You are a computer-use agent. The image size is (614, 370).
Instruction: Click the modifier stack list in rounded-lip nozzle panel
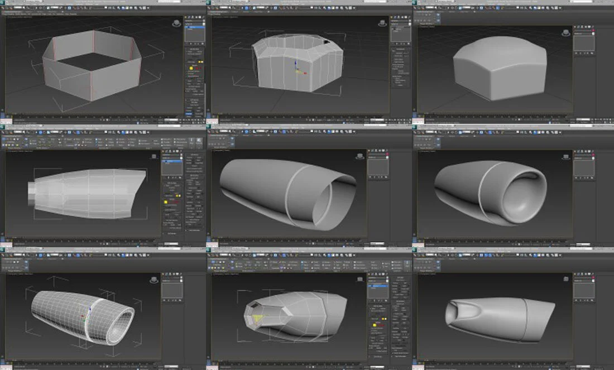[584, 167]
